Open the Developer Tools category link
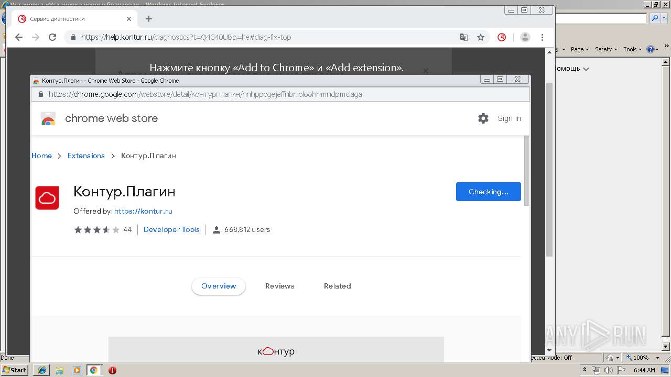This screenshot has height=377, width=671. click(x=171, y=229)
